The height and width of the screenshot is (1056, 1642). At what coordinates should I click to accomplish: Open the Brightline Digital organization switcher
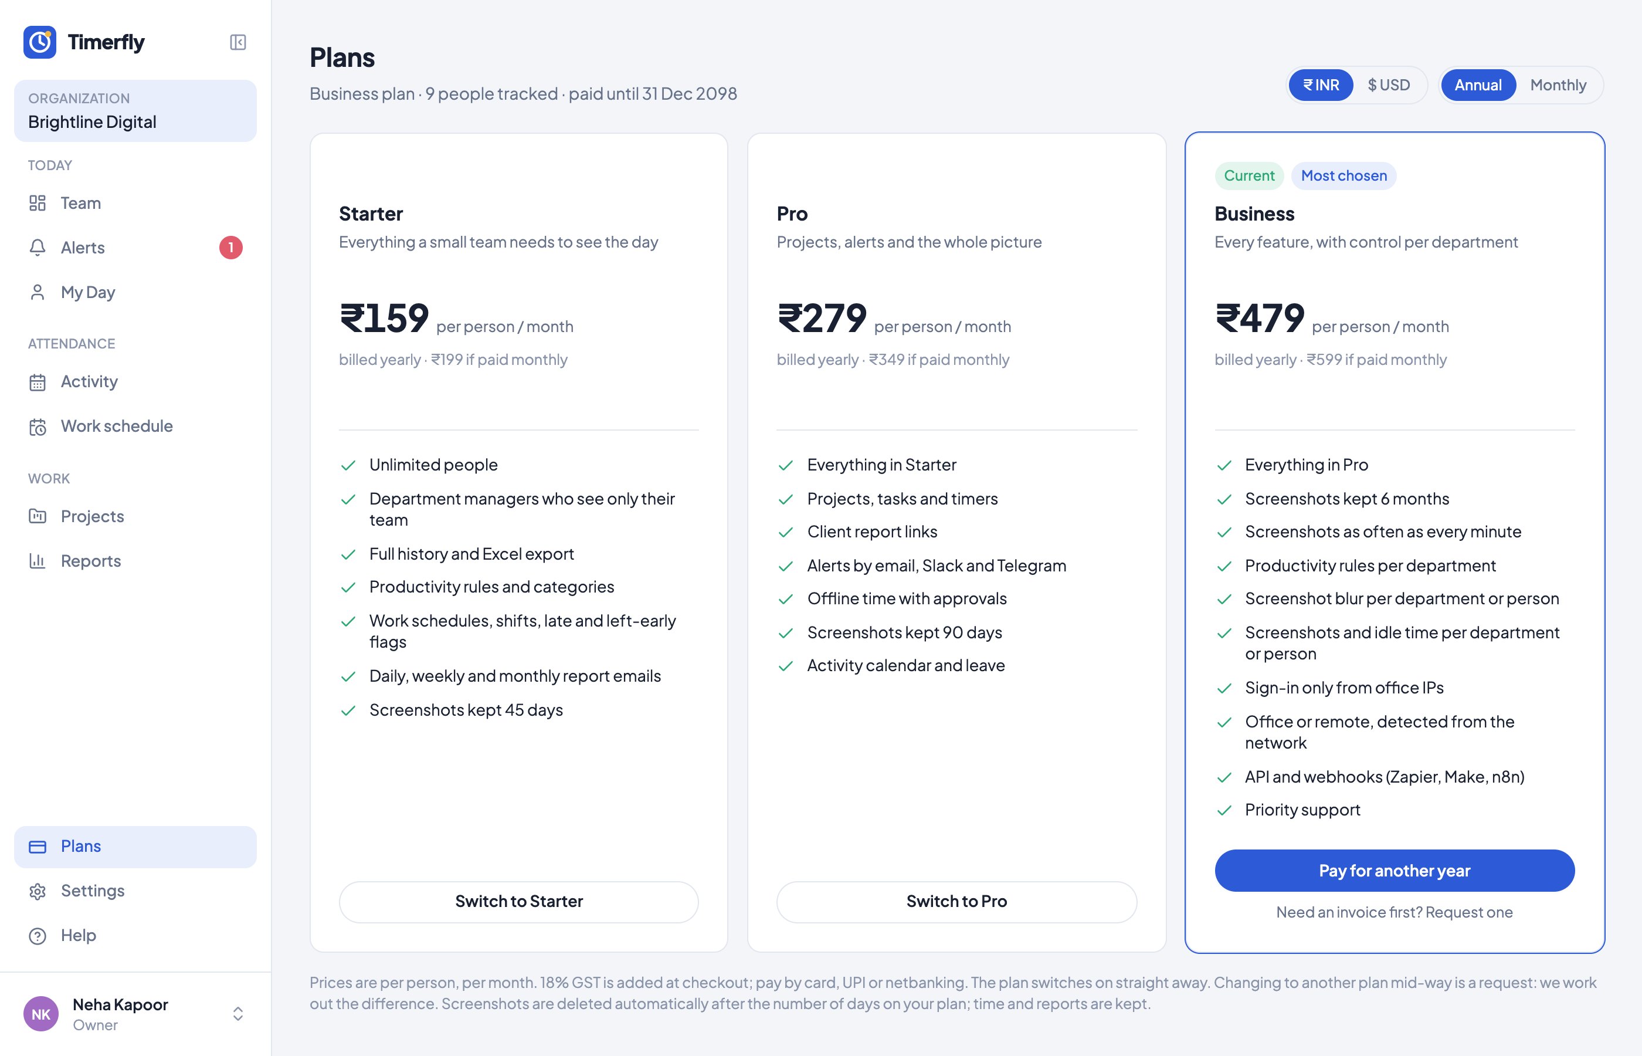pyautogui.click(x=135, y=111)
